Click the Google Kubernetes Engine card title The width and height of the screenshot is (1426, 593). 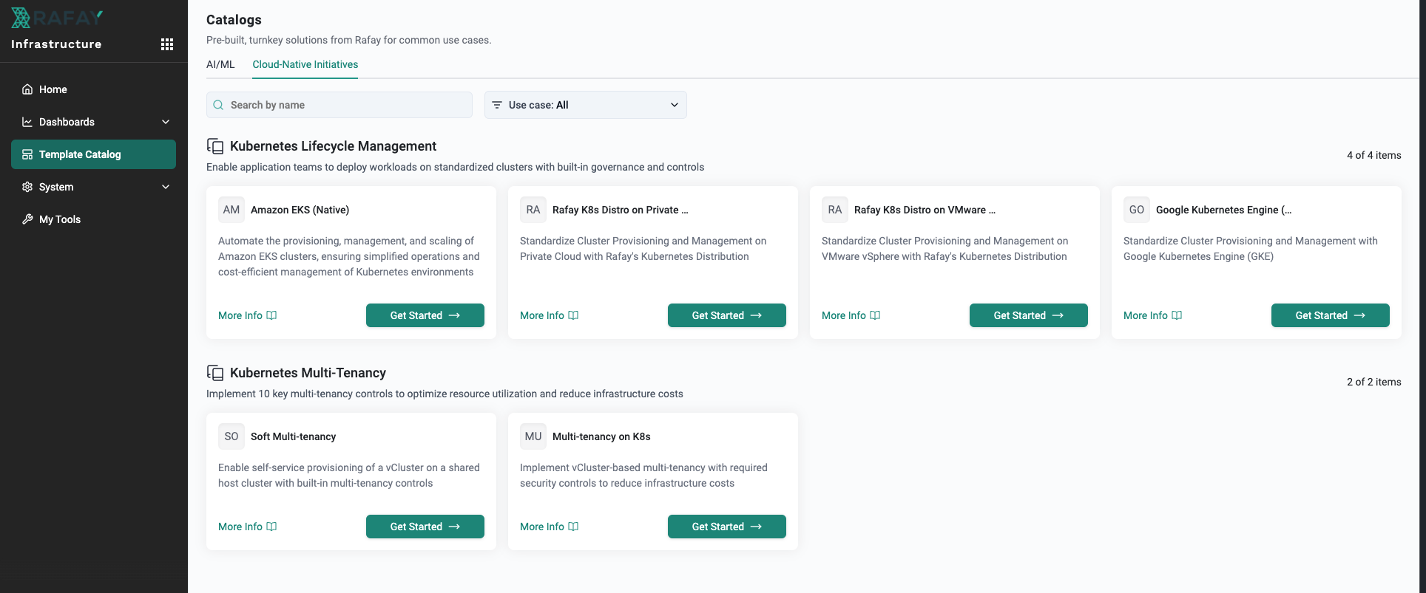click(x=1223, y=210)
